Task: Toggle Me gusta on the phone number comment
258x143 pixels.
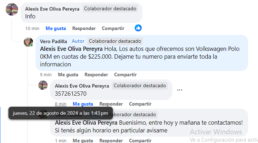Action: (83, 104)
